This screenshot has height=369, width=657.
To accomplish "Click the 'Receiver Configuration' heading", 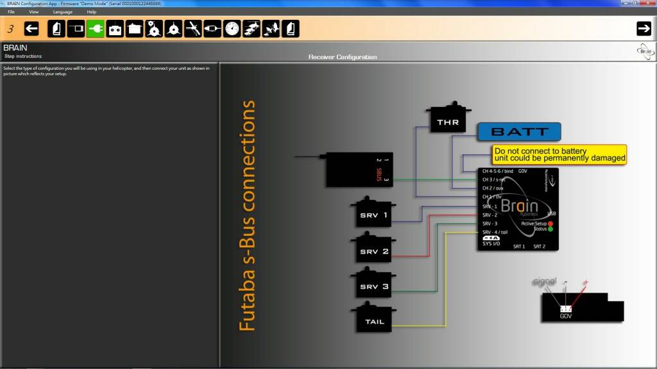I will pos(343,57).
